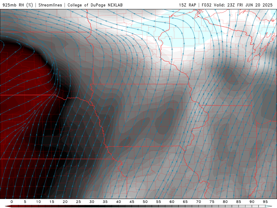Select the colorbar label "75"
This screenshot has height=208, width=277.
tap(212, 202)
